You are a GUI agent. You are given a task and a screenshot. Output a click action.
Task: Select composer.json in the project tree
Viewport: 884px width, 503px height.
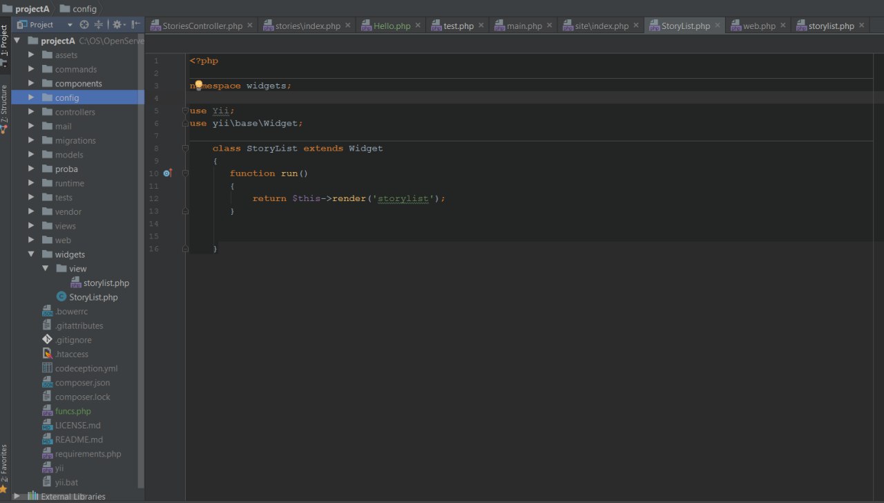[x=82, y=383]
